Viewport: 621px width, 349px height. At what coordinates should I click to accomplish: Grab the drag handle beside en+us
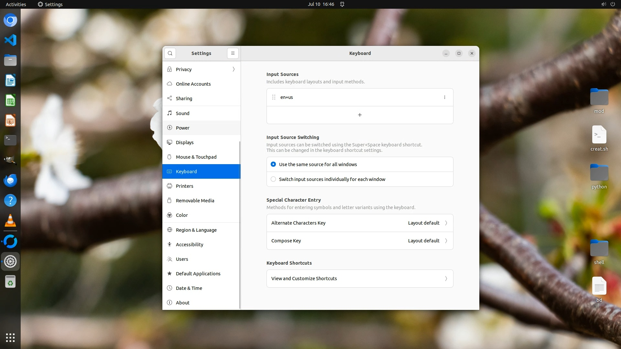[274, 97]
